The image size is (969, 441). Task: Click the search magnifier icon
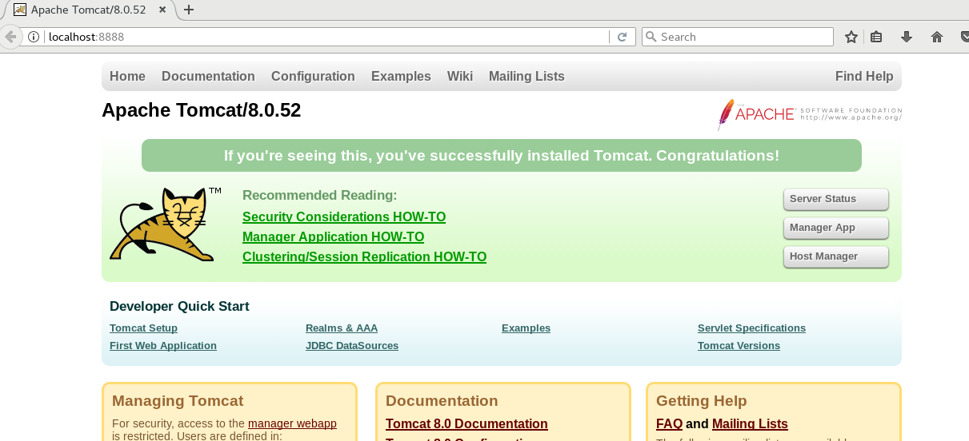click(651, 37)
